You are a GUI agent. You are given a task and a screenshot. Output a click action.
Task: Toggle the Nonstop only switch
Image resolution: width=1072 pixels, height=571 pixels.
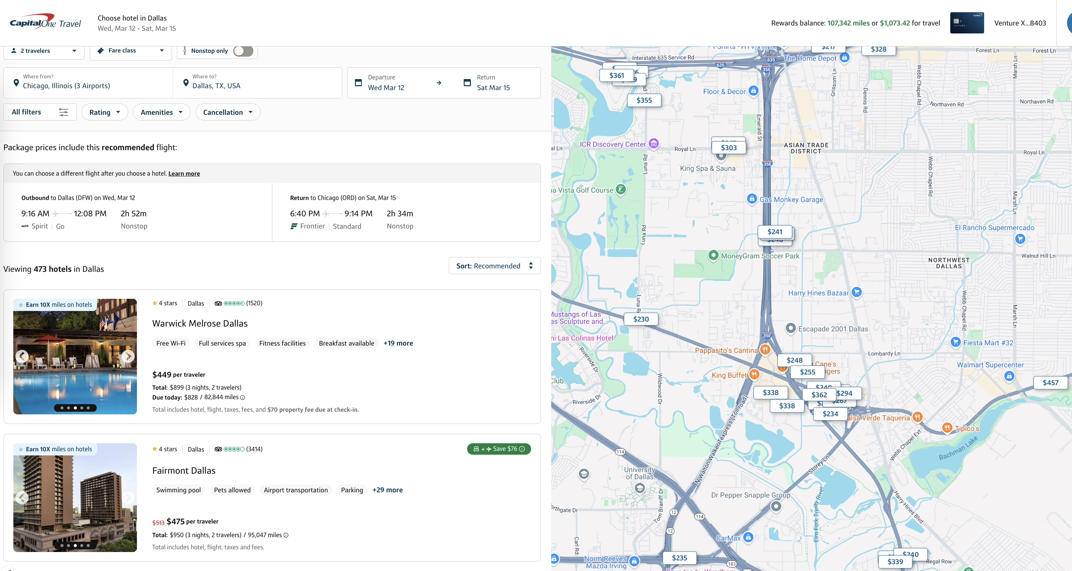tap(243, 51)
